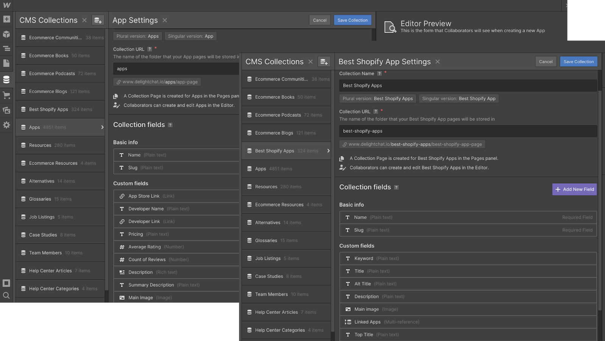Open the CMS database icon in sidebar
Screen dimensions: 605x341
(6, 79)
